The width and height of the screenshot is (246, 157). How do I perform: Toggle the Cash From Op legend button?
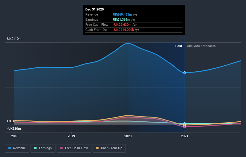[x=109, y=148]
